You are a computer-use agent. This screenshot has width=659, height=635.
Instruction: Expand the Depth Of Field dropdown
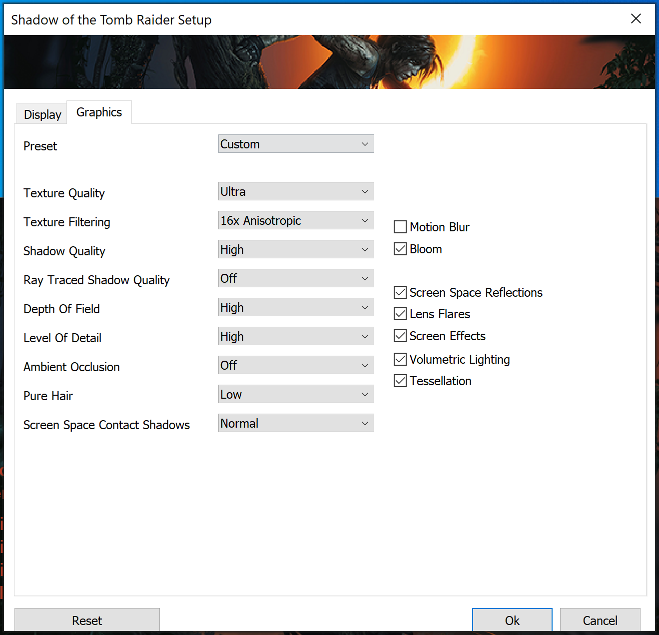pos(296,307)
